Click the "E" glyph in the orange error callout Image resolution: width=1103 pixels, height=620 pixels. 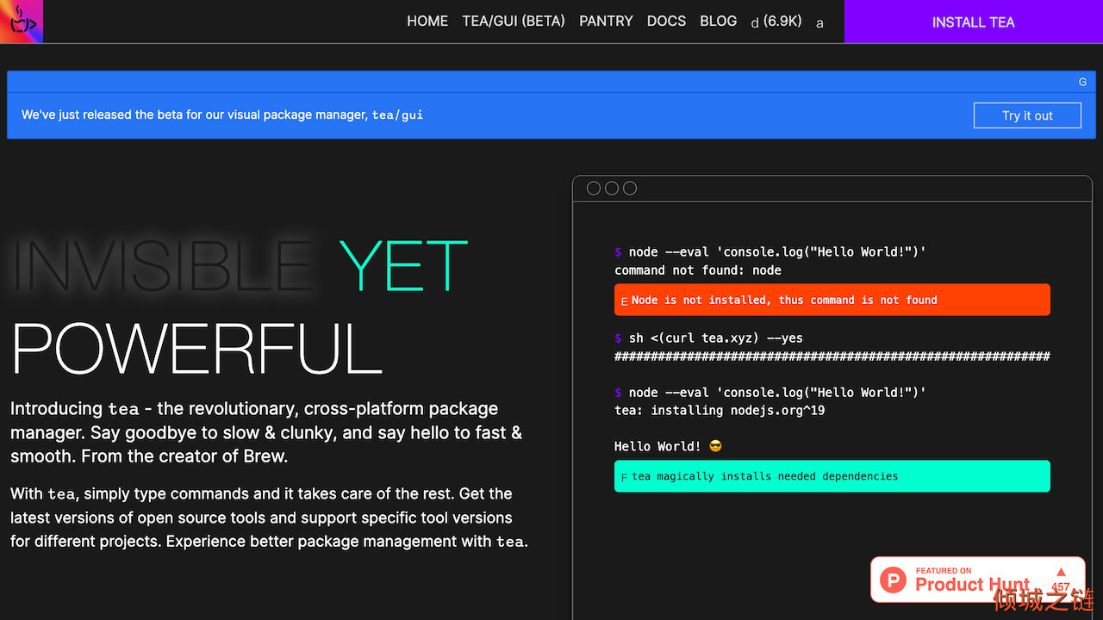(x=624, y=302)
